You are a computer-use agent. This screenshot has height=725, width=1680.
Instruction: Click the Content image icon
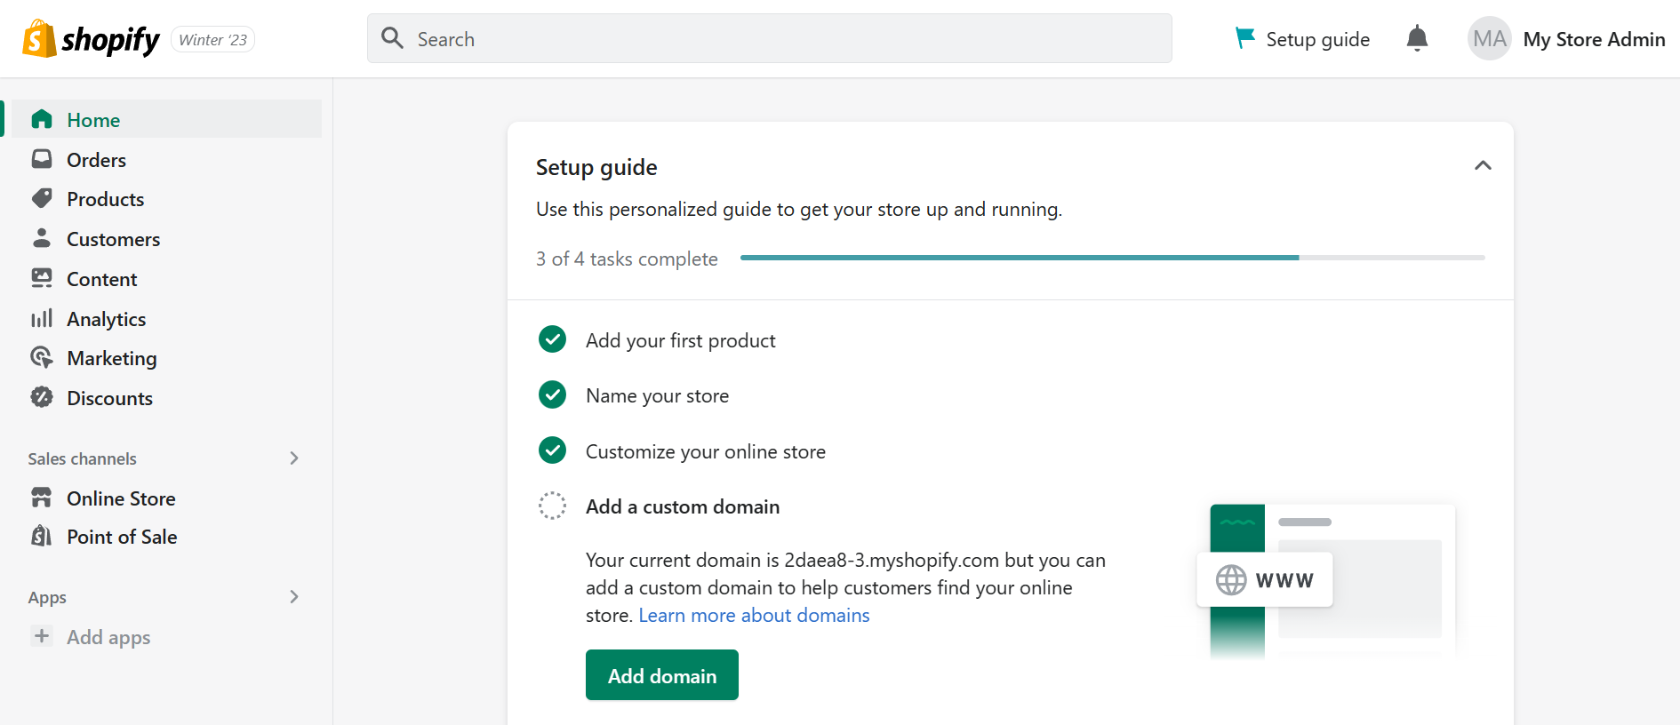[x=42, y=278]
